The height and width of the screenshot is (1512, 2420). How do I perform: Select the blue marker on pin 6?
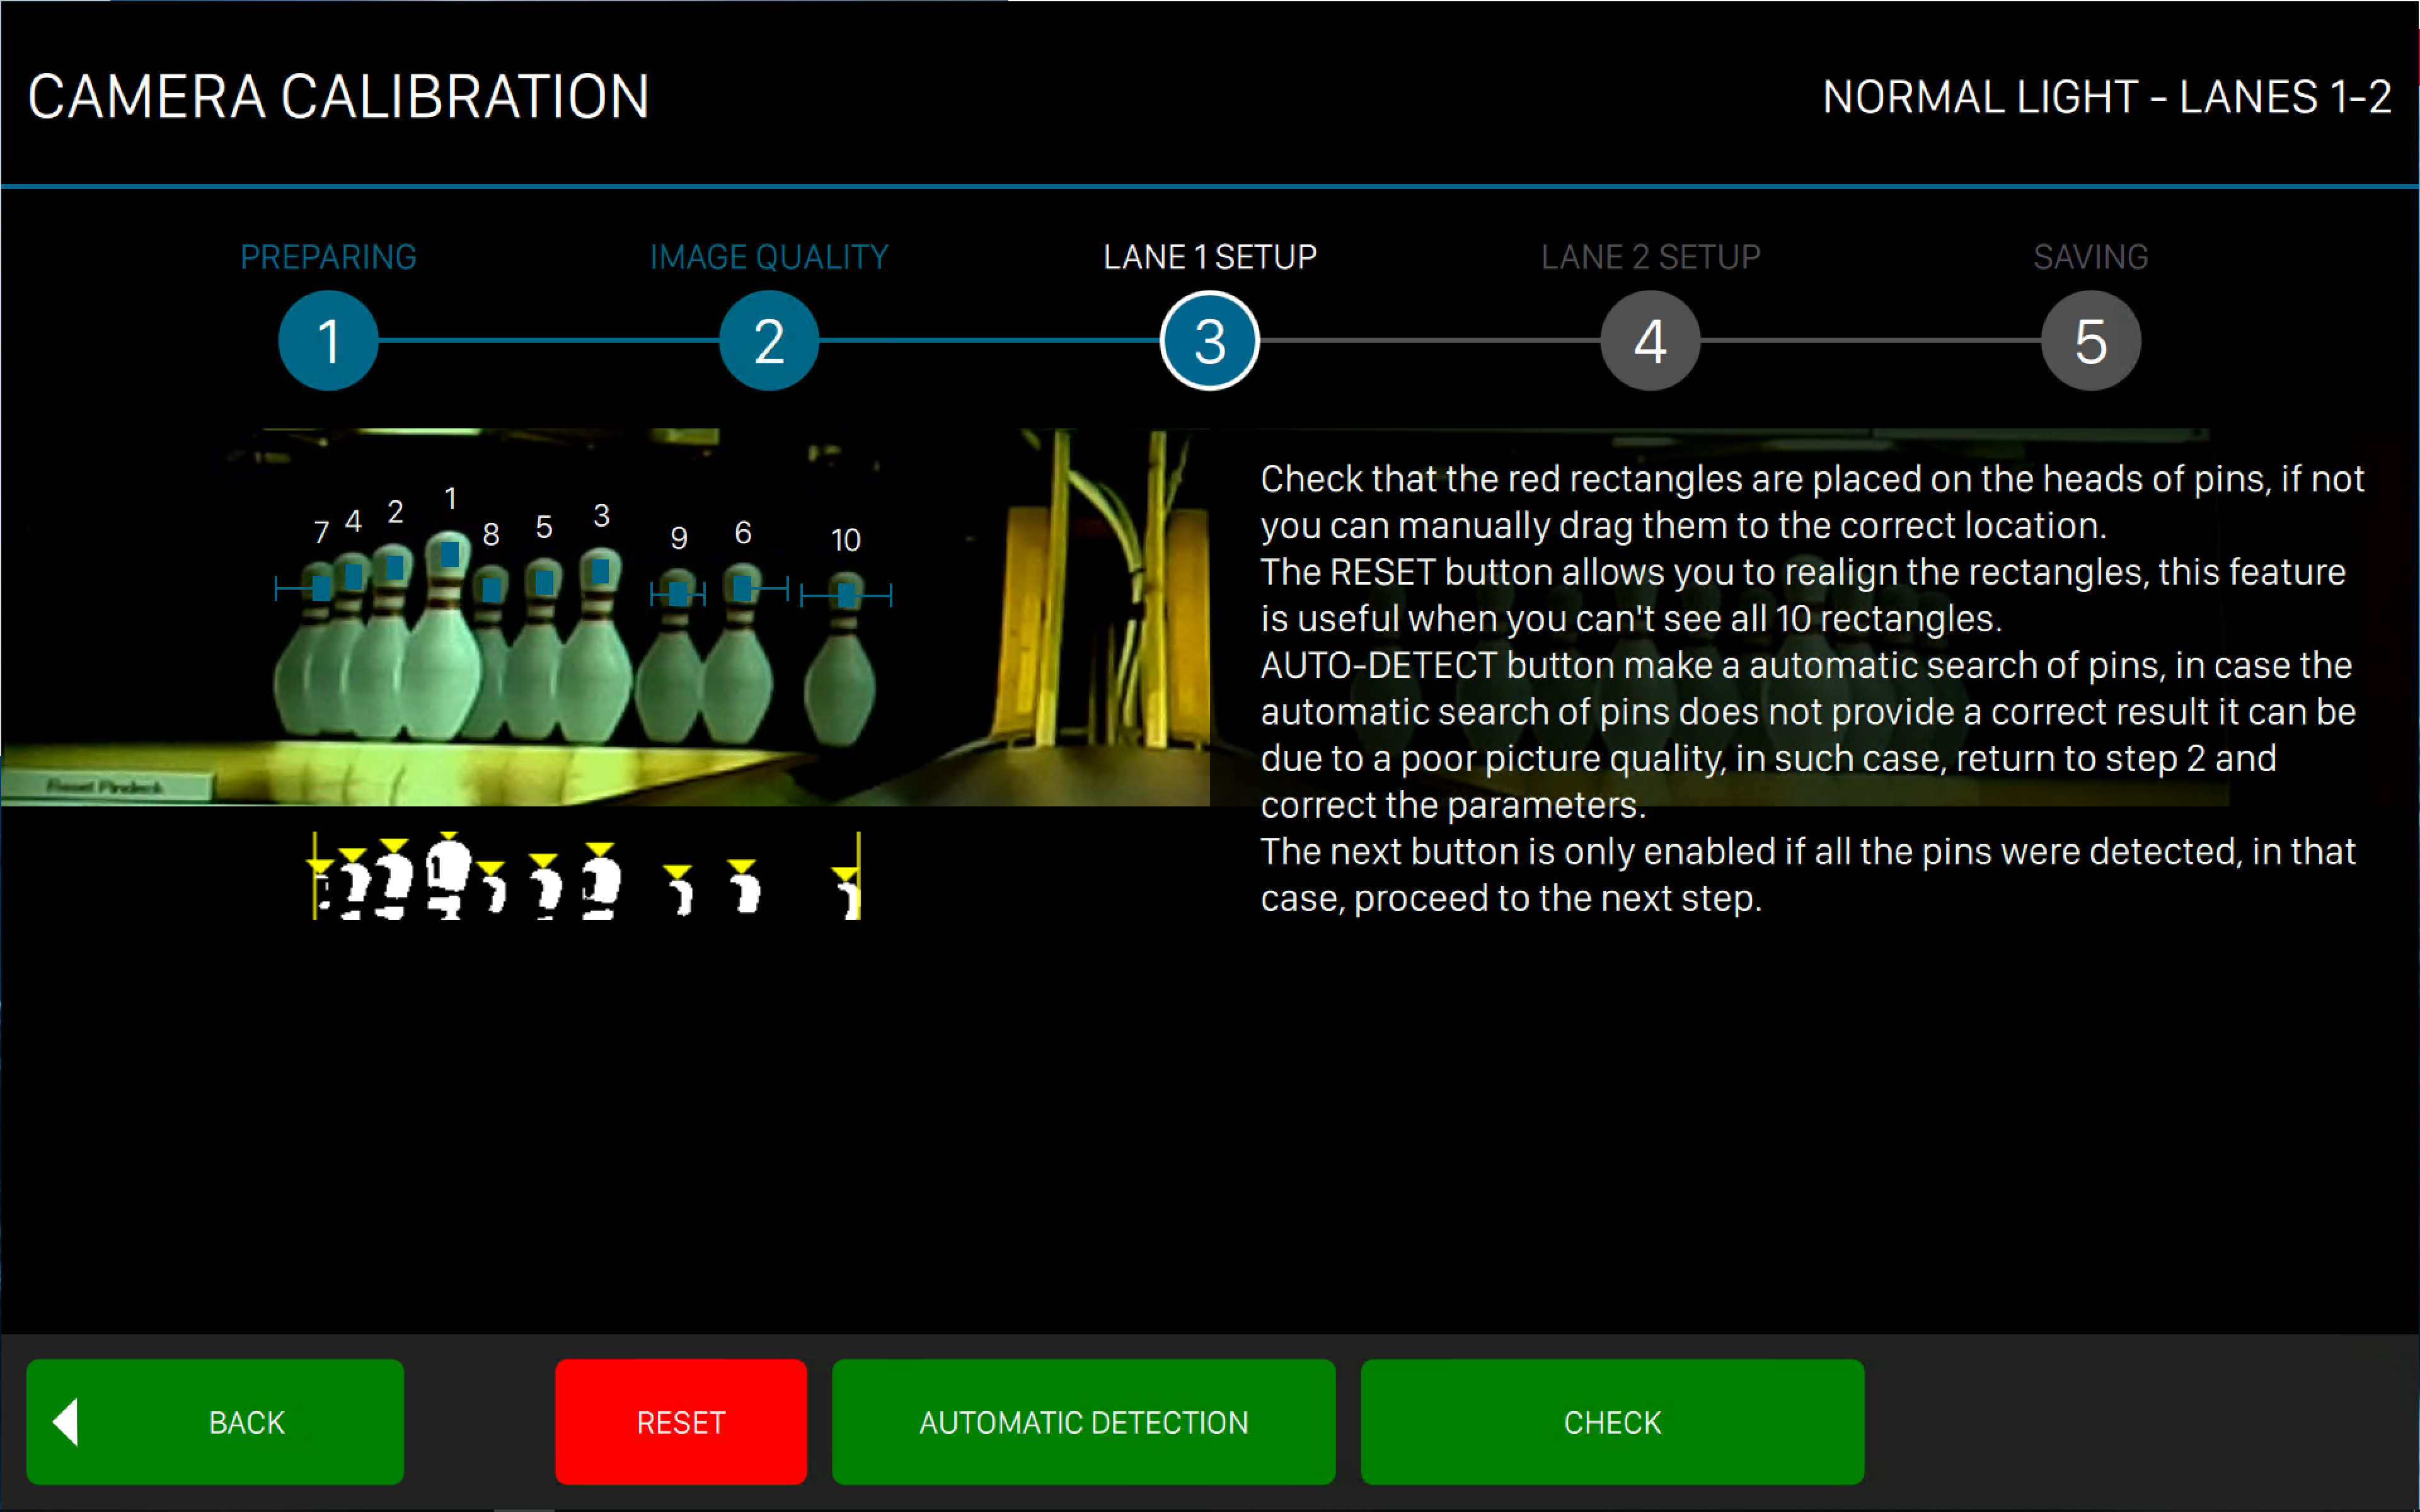coord(742,588)
